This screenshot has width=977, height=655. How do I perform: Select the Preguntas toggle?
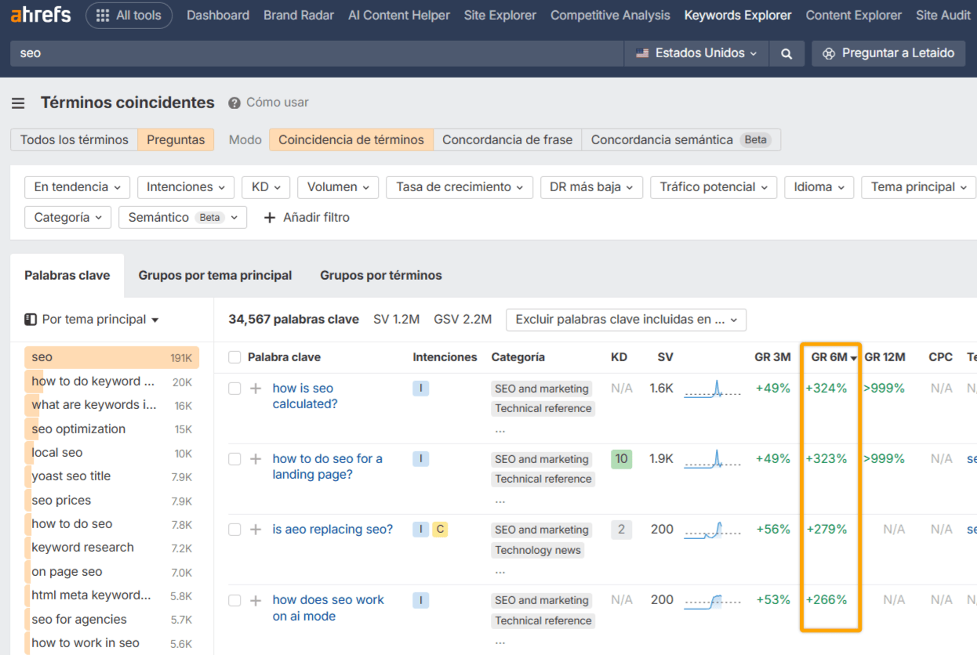[x=176, y=139]
